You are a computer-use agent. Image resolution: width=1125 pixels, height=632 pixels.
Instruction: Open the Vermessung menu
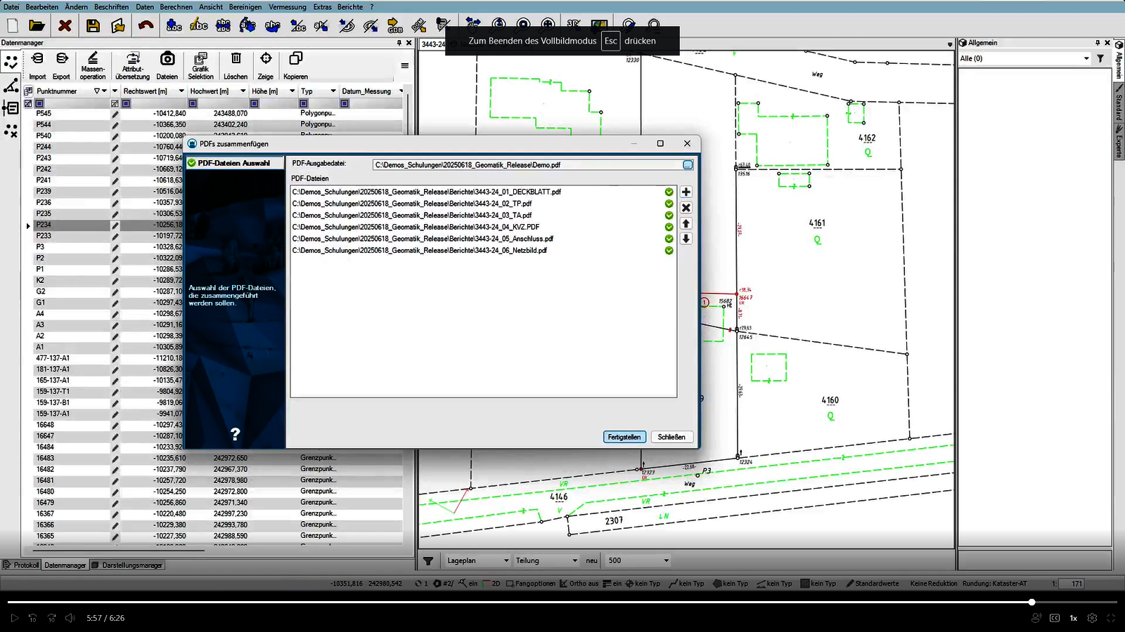click(x=287, y=7)
